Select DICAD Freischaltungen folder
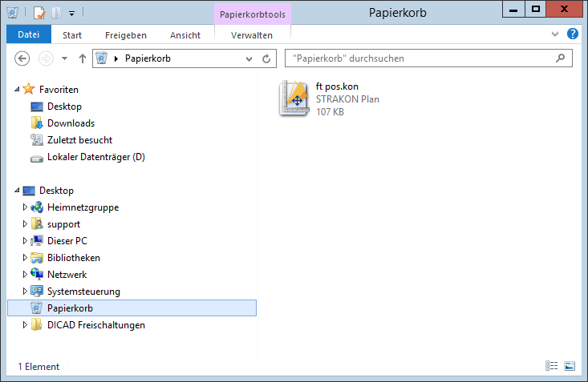 tap(96, 325)
